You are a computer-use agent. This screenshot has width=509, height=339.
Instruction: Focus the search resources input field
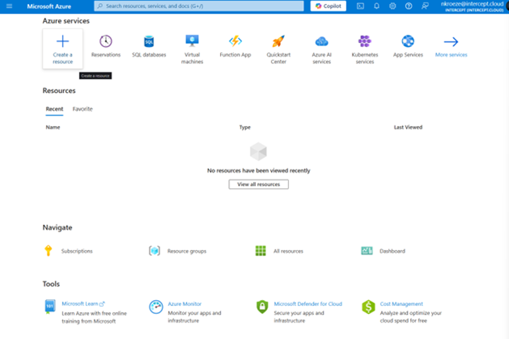pyautogui.click(x=198, y=6)
